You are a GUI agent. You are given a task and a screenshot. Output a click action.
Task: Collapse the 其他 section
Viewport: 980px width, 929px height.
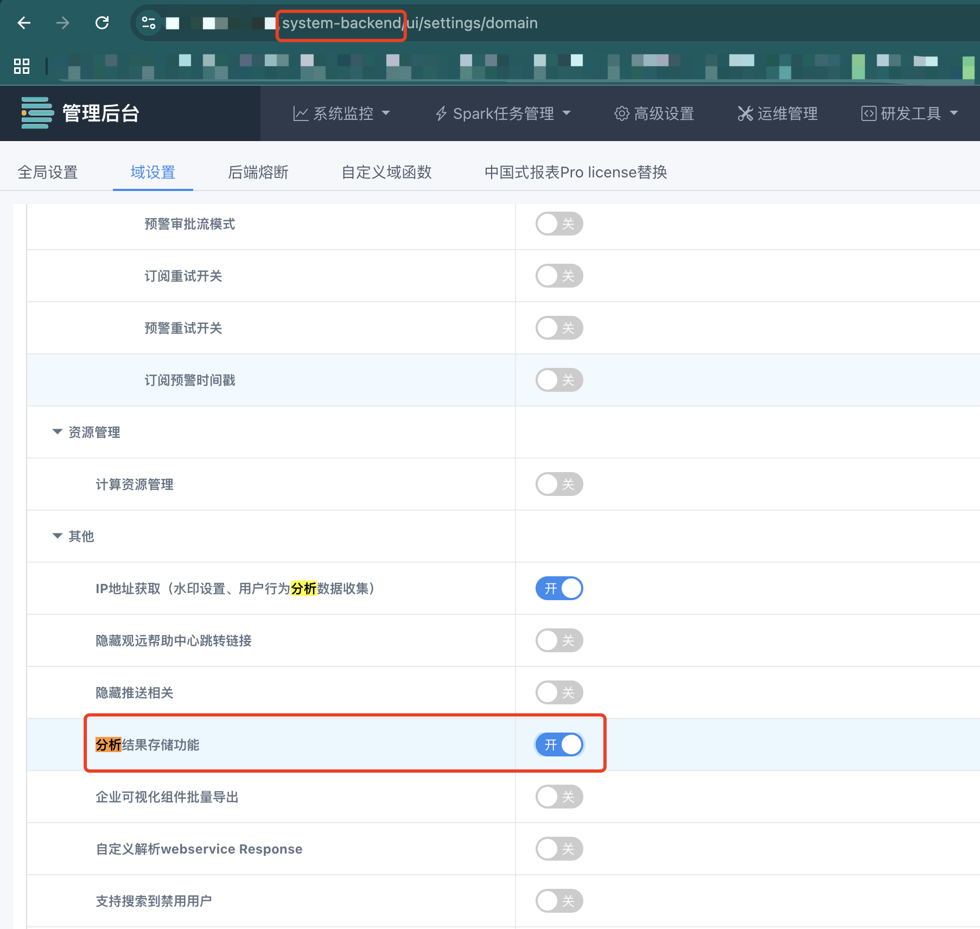pos(57,536)
